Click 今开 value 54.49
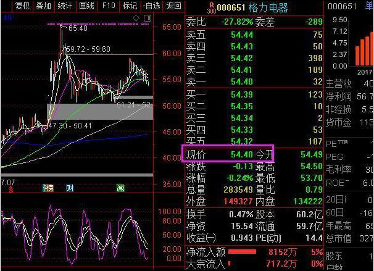Viewport: 374px width, 271px height. (x=312, y=154)
